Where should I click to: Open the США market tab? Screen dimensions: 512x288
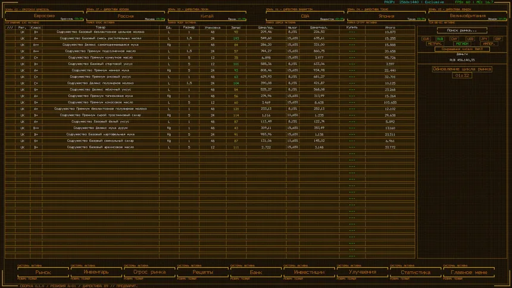(305, 16)
